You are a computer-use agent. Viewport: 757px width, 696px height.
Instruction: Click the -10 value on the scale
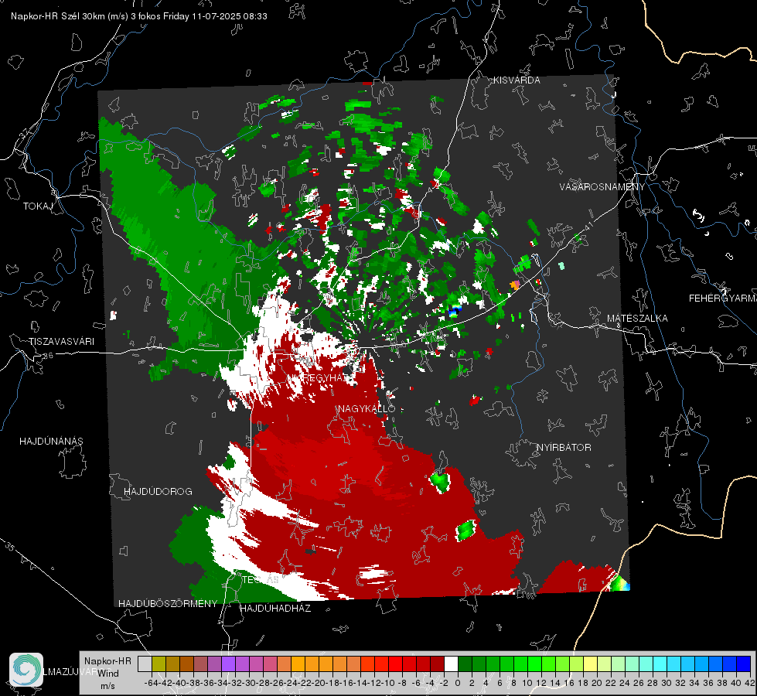389,683
